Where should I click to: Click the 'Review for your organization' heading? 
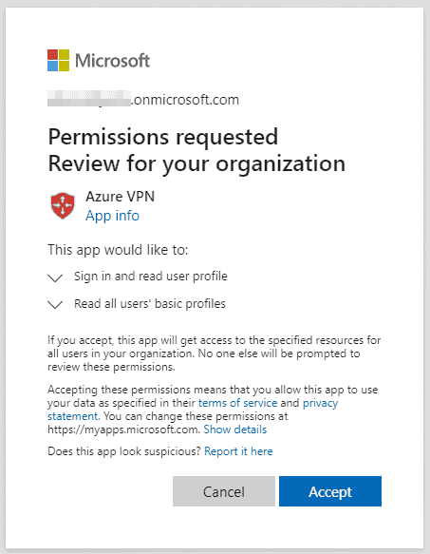pos(196,163)
